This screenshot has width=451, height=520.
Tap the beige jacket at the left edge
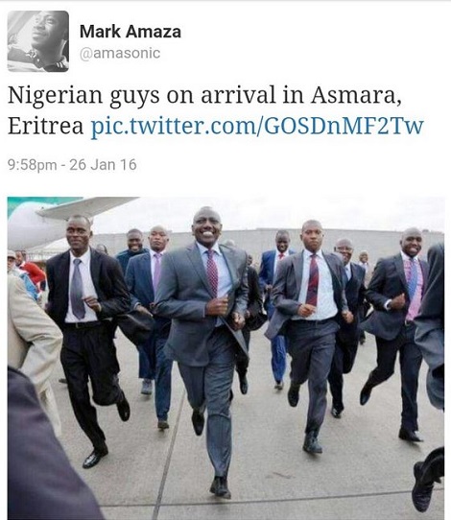pos(32,332)
